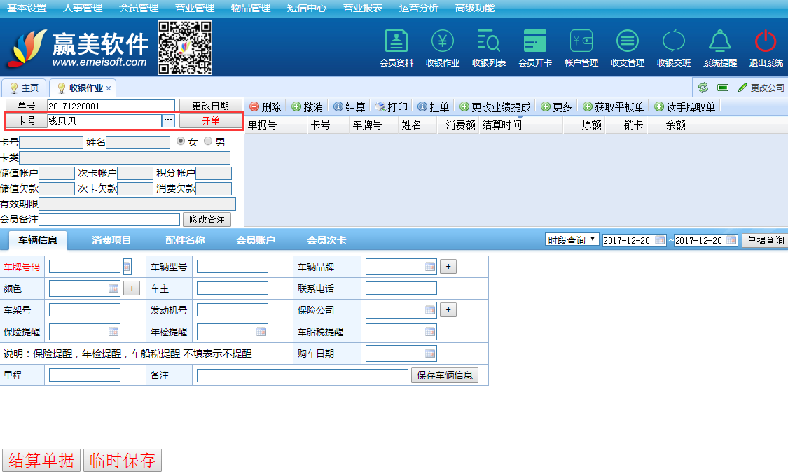Select the 女 gender radio button
This screenshot has height=474, width=788.
(x=181, y=141)
